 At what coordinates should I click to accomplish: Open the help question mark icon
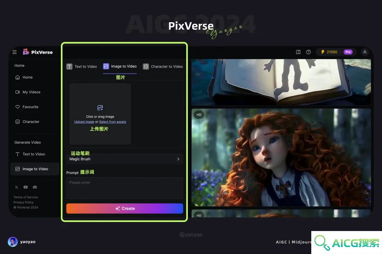[x=308, y=52]
